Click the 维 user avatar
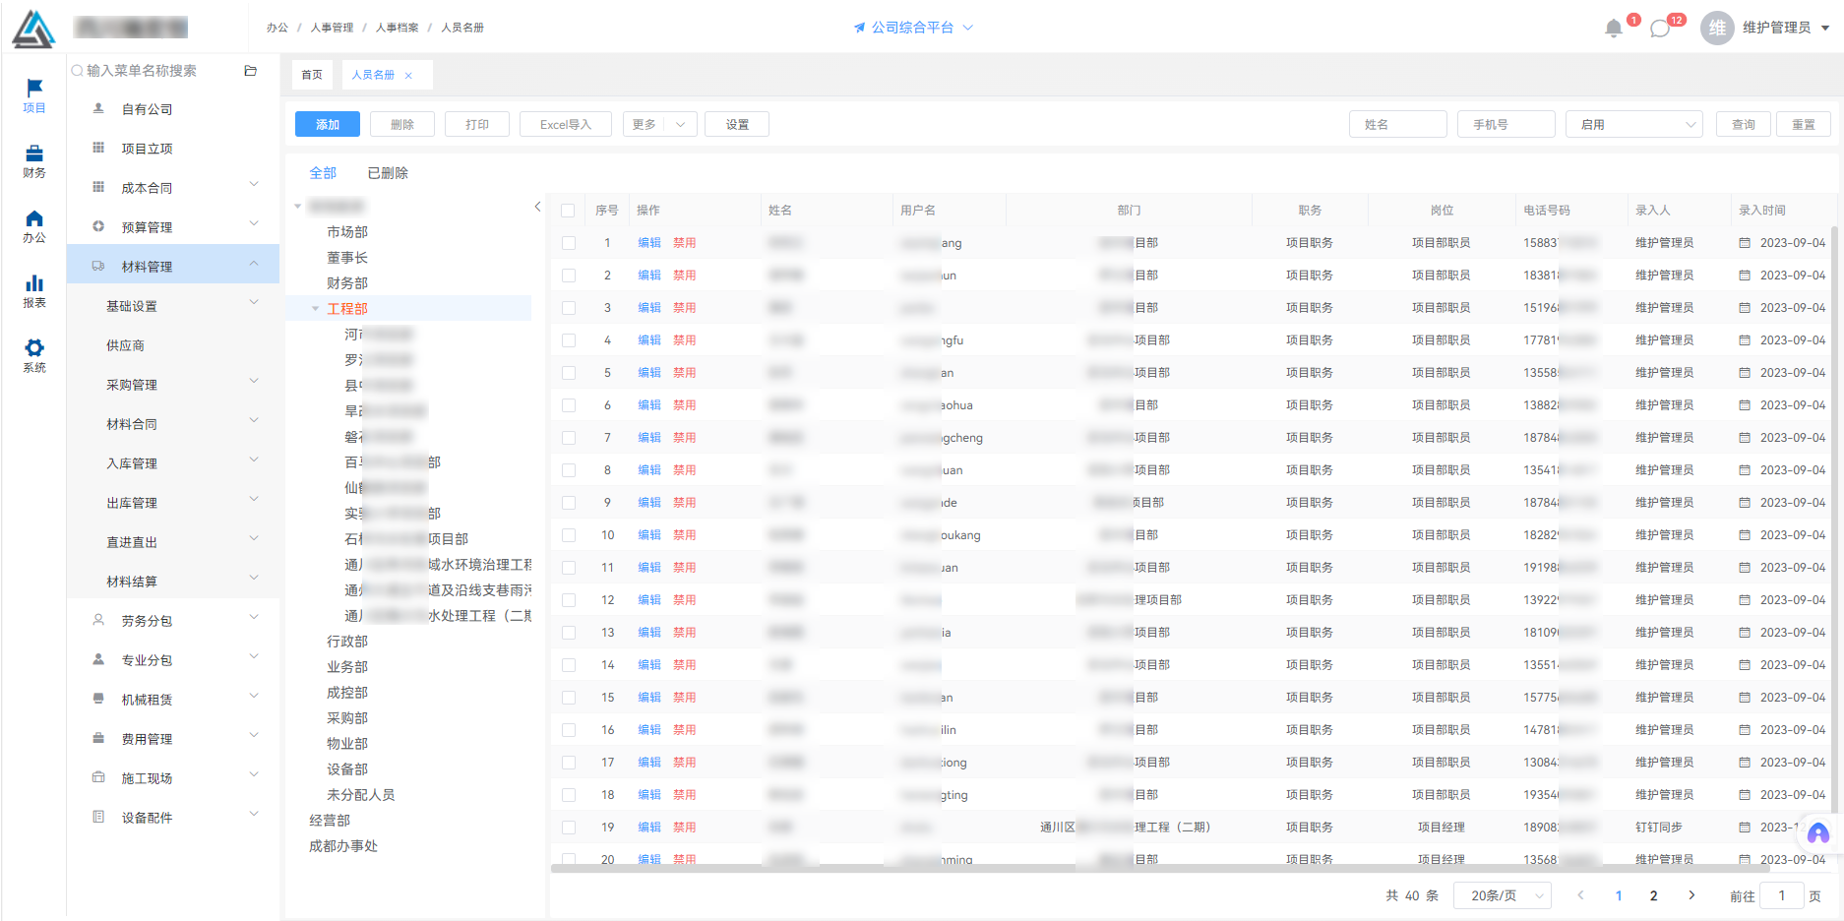 [x=1717, y=28]
